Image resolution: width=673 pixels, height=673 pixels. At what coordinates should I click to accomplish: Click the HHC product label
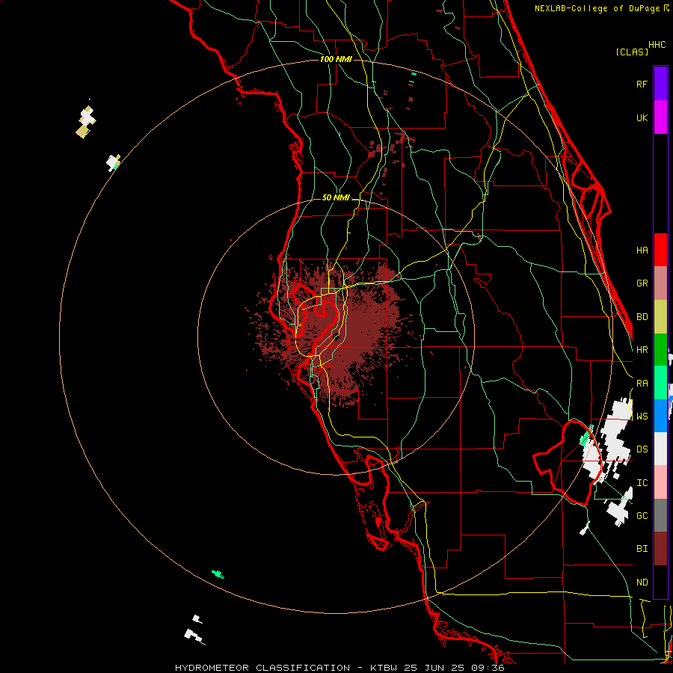657,45
